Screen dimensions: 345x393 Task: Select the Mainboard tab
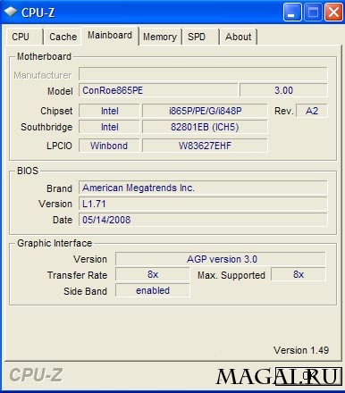[110, 36]
